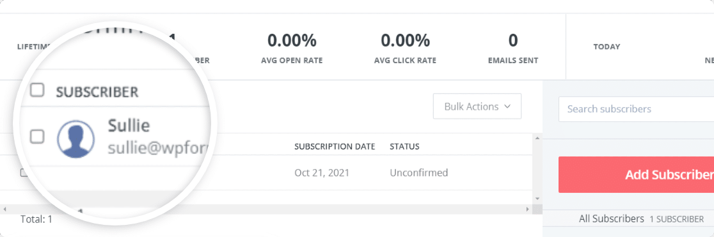Open the Bulk Actions dropdown
Viewport: 714px width, 237px height.
[x=477, y=107]
